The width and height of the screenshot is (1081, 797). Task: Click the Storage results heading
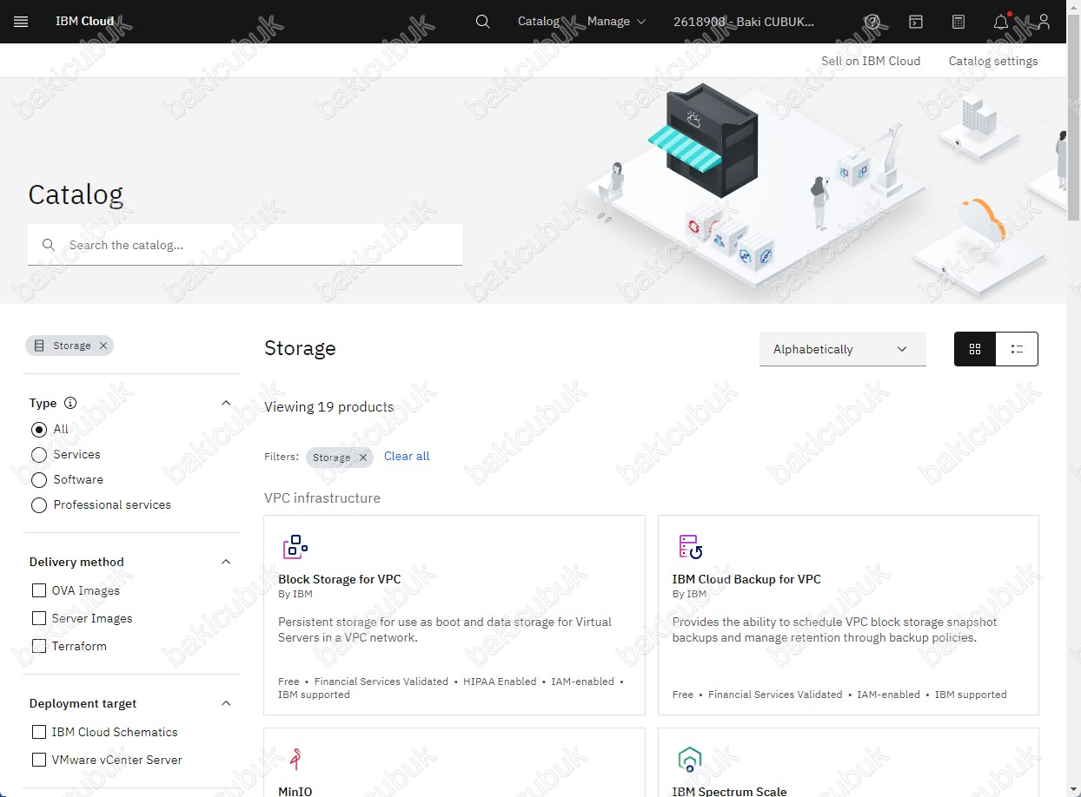coord(300,348)
